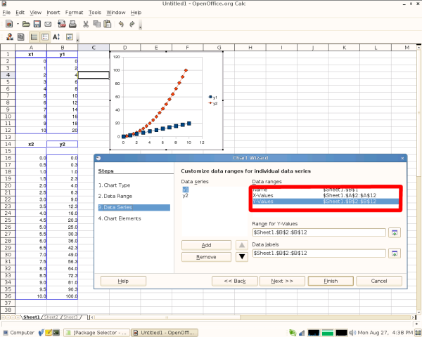Select the X-Values data range row
Screen dimensions: 422x337
326,196
